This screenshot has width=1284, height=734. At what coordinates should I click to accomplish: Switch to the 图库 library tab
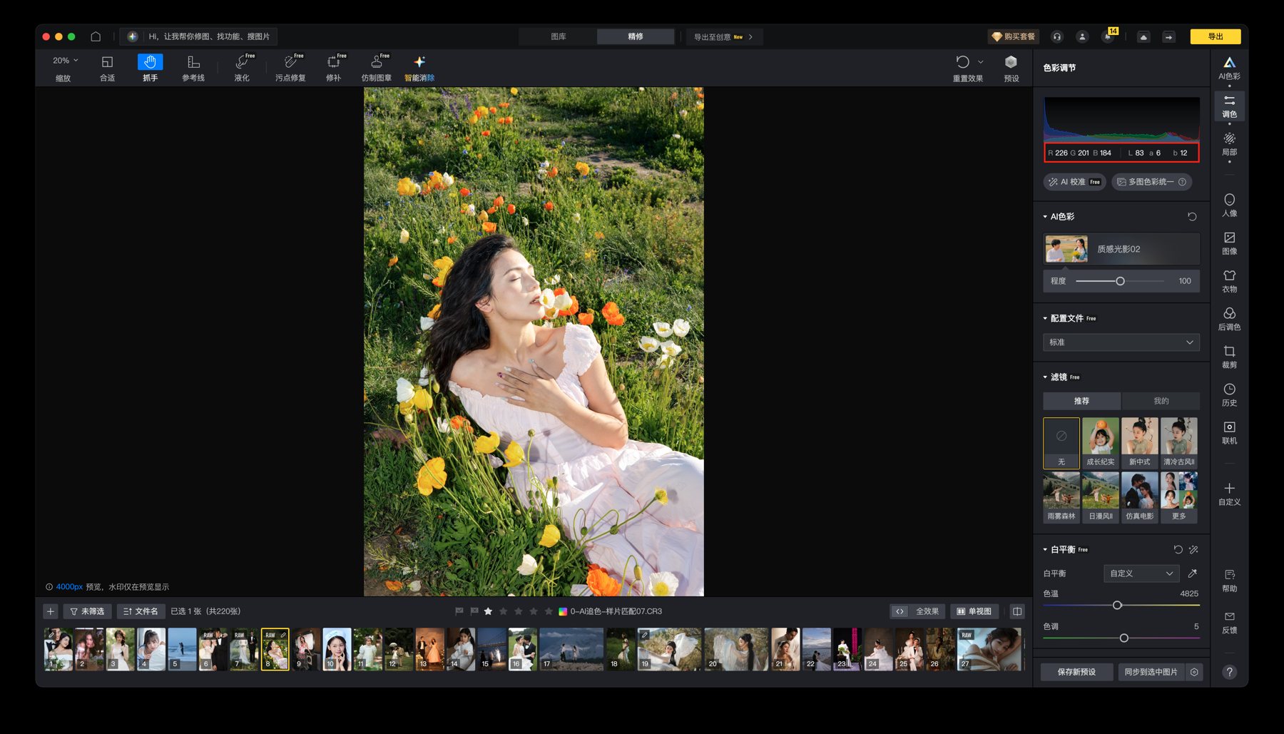point(558,36)
